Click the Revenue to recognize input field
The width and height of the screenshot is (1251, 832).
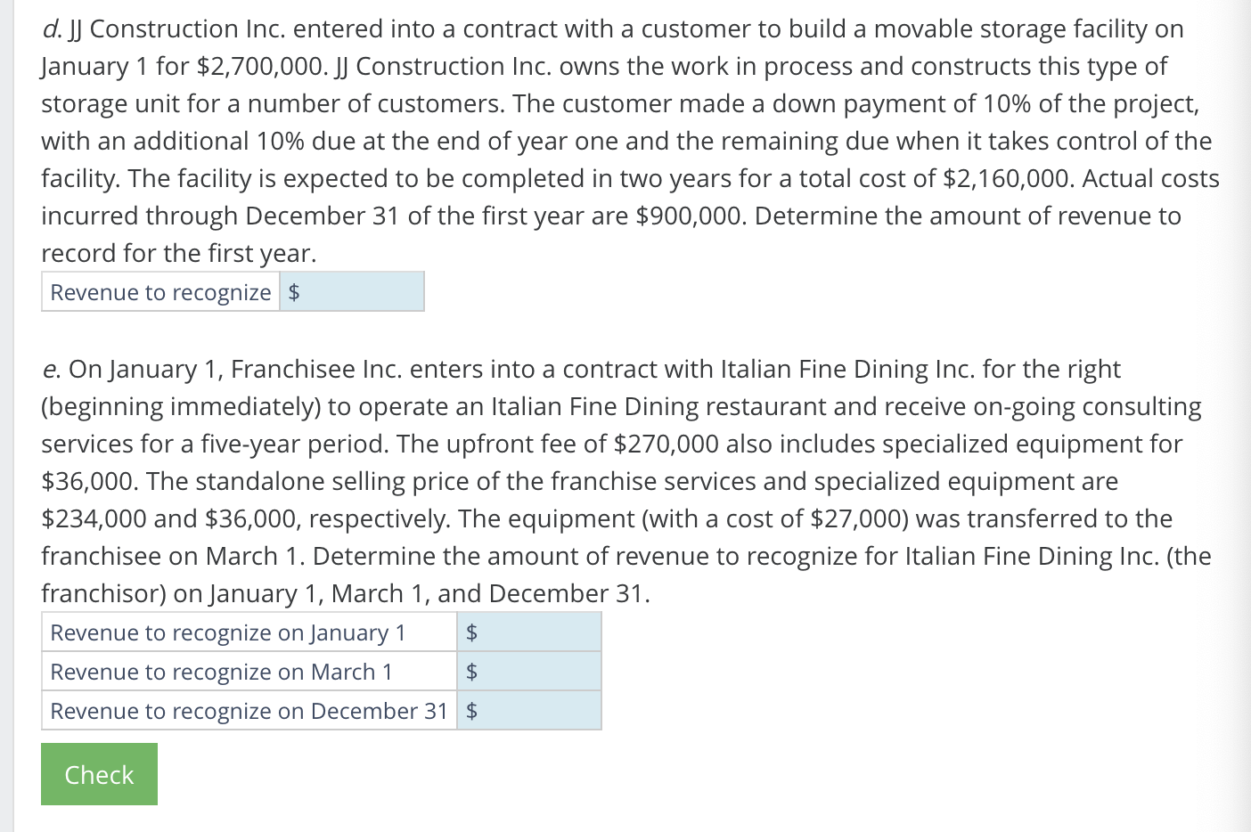pyautogui.click(x=356, y=291)
